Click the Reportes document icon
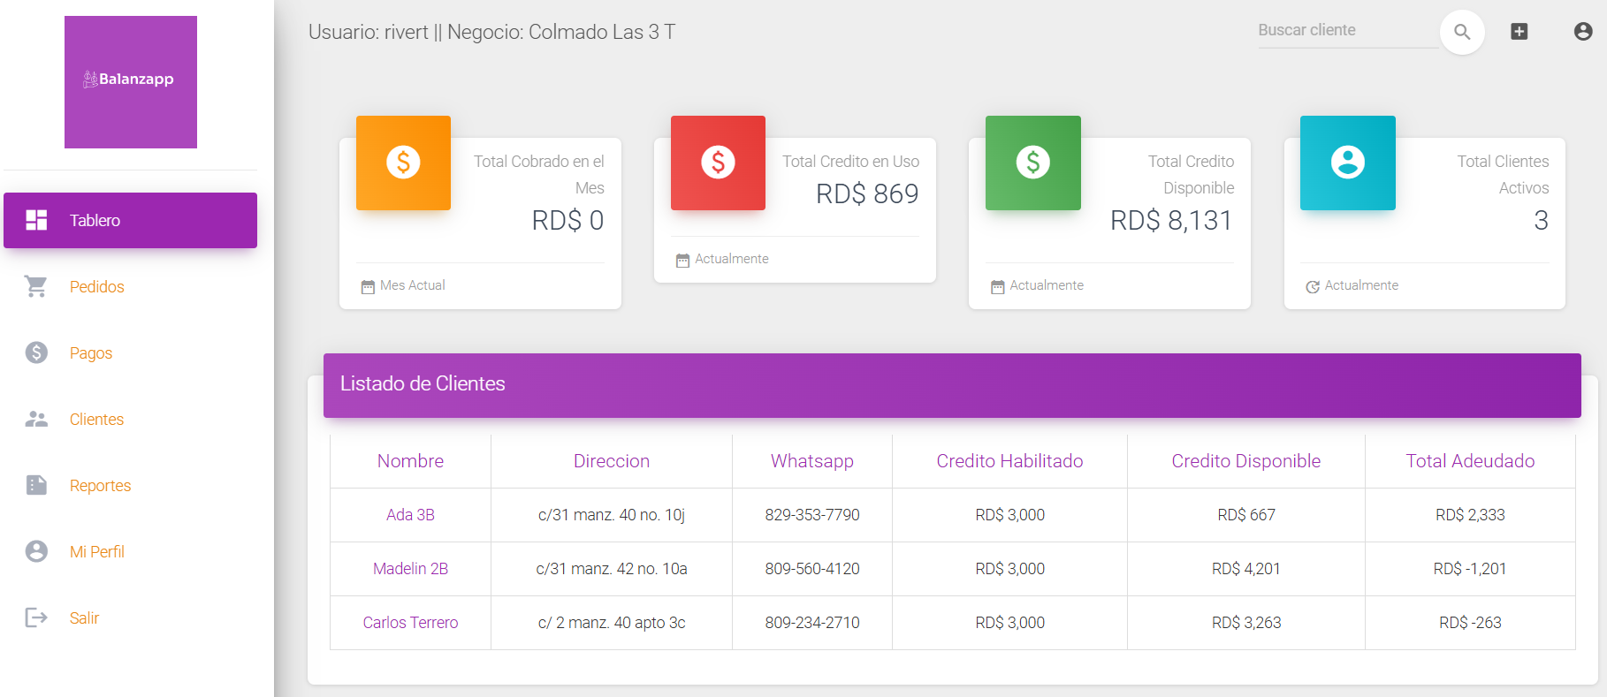 (x=36, y=485)
